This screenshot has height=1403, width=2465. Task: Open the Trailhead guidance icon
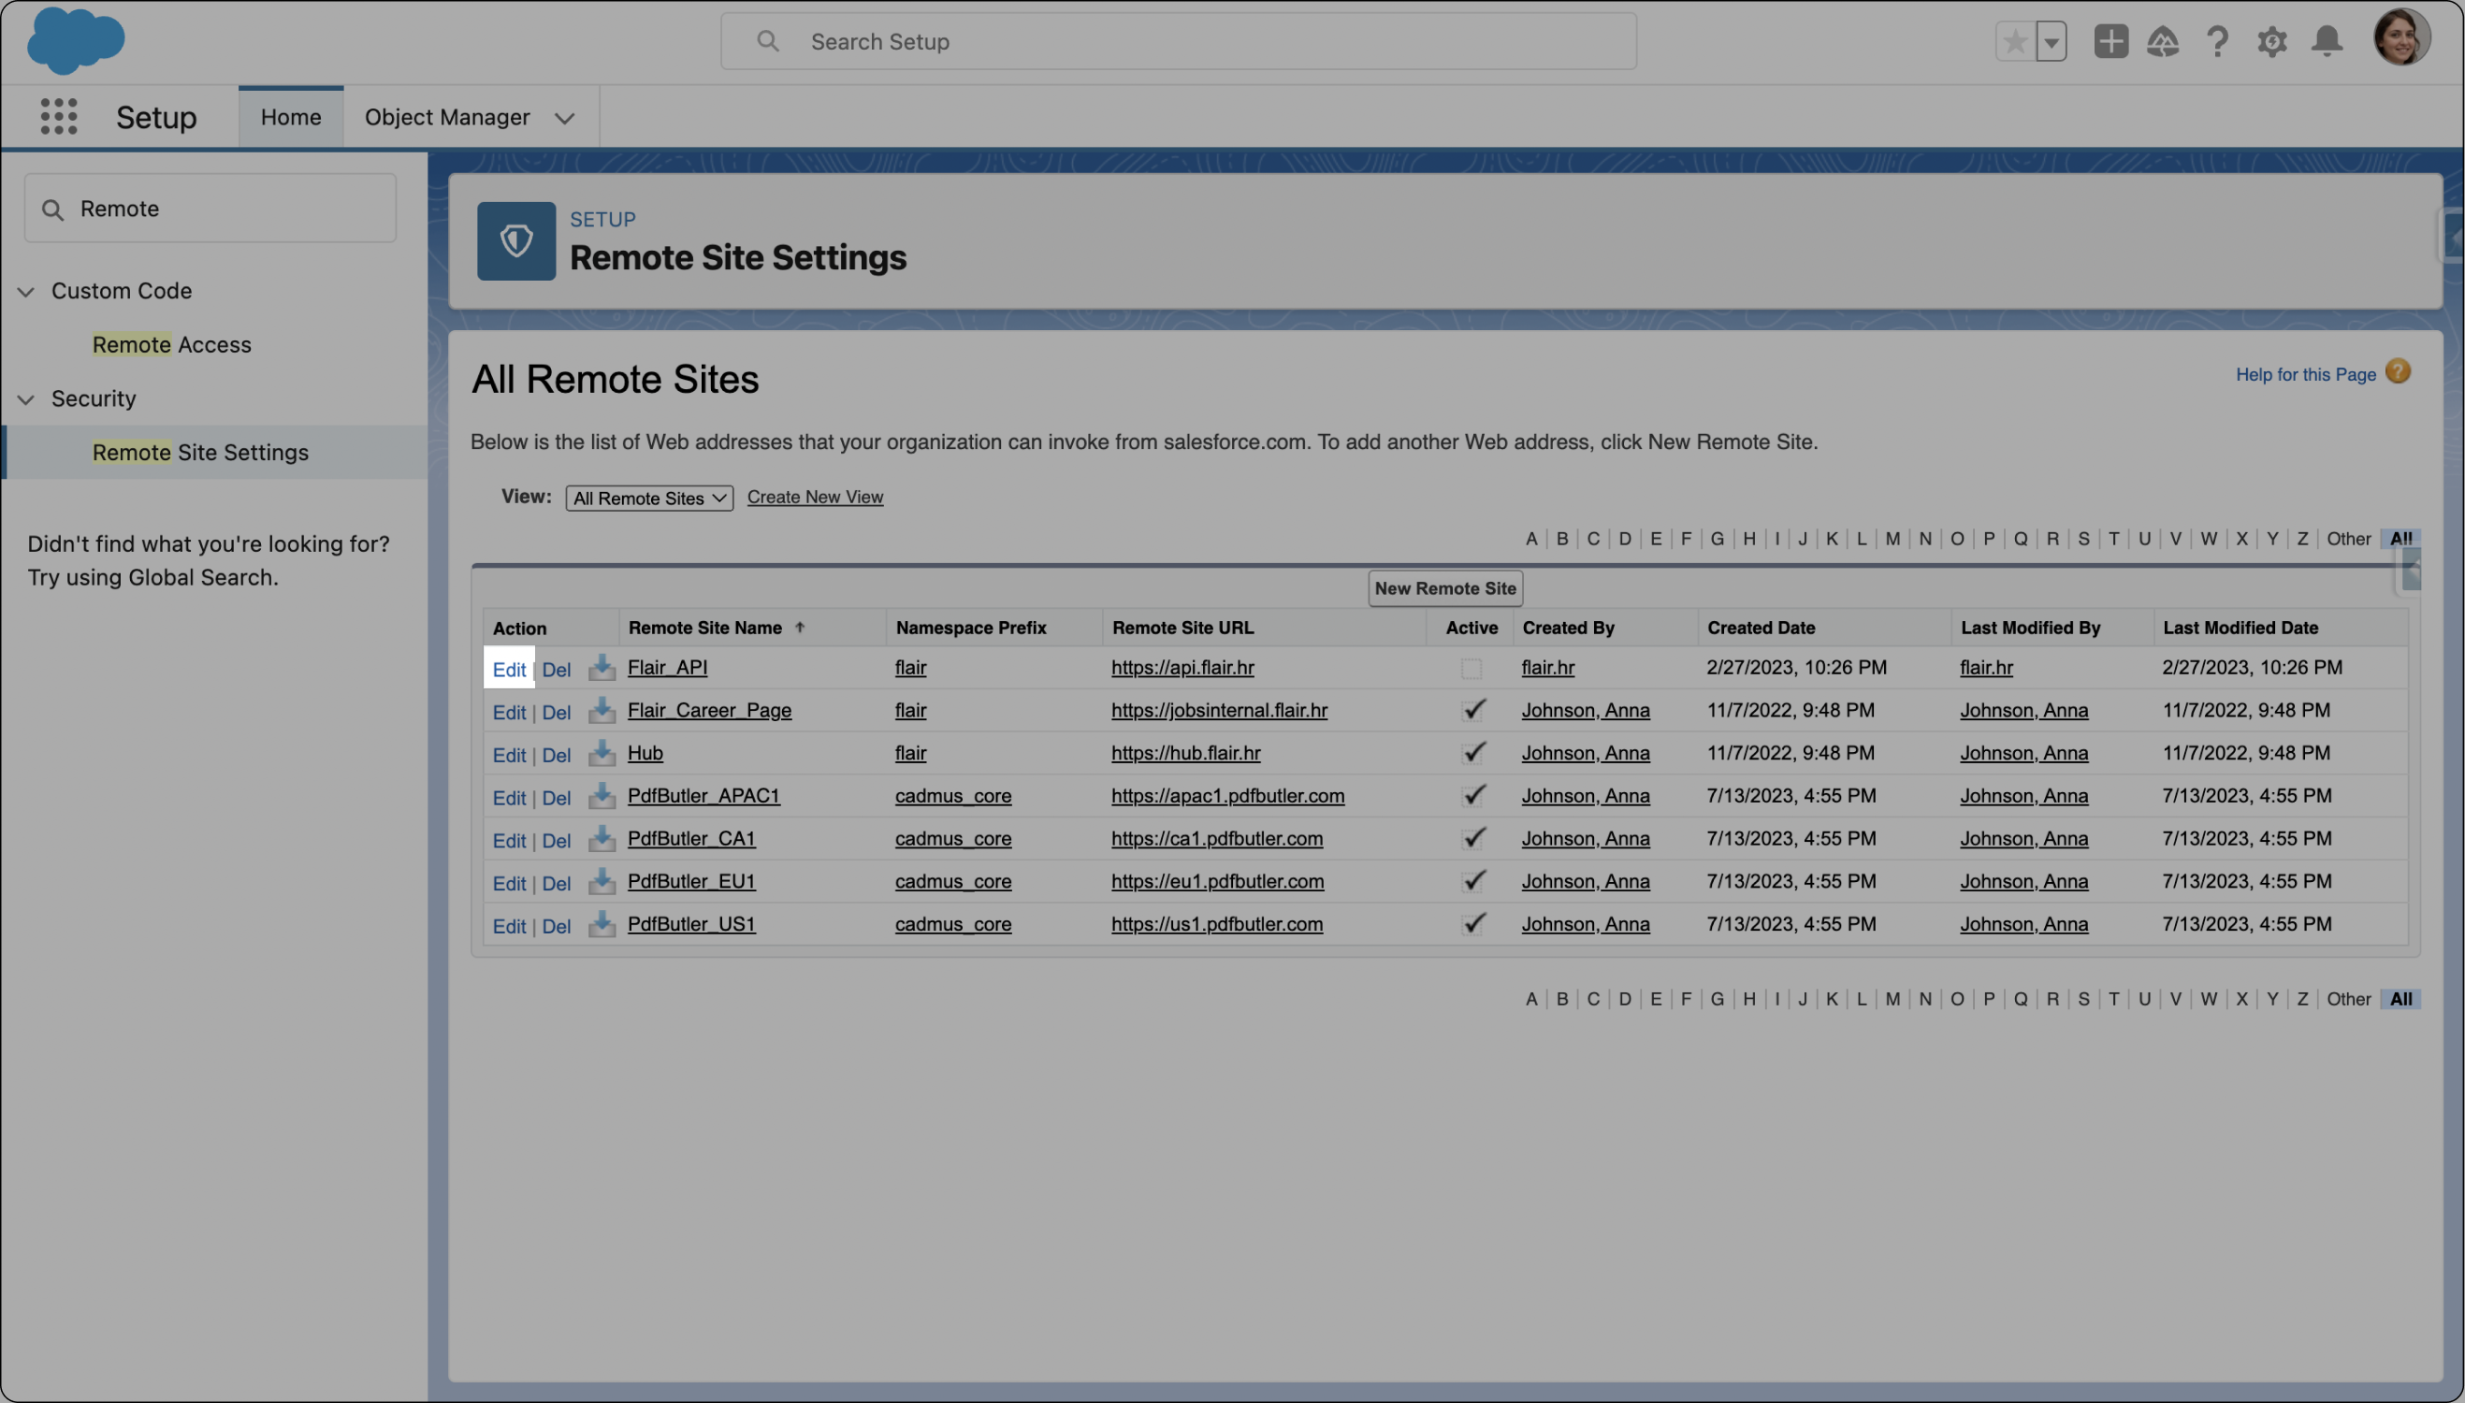pyautogui.click(x=2163, y=41)
